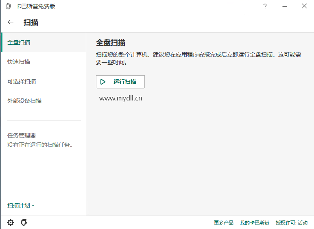Minimize the Kaspersky window
The image size is (314, 229).
[285, 6]
